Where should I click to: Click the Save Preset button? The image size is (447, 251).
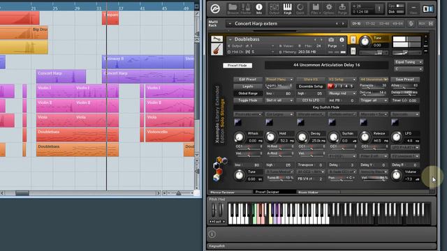[405, 79]
